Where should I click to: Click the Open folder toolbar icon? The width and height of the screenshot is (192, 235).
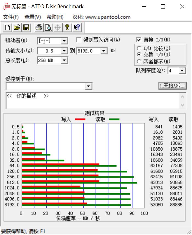17,27
